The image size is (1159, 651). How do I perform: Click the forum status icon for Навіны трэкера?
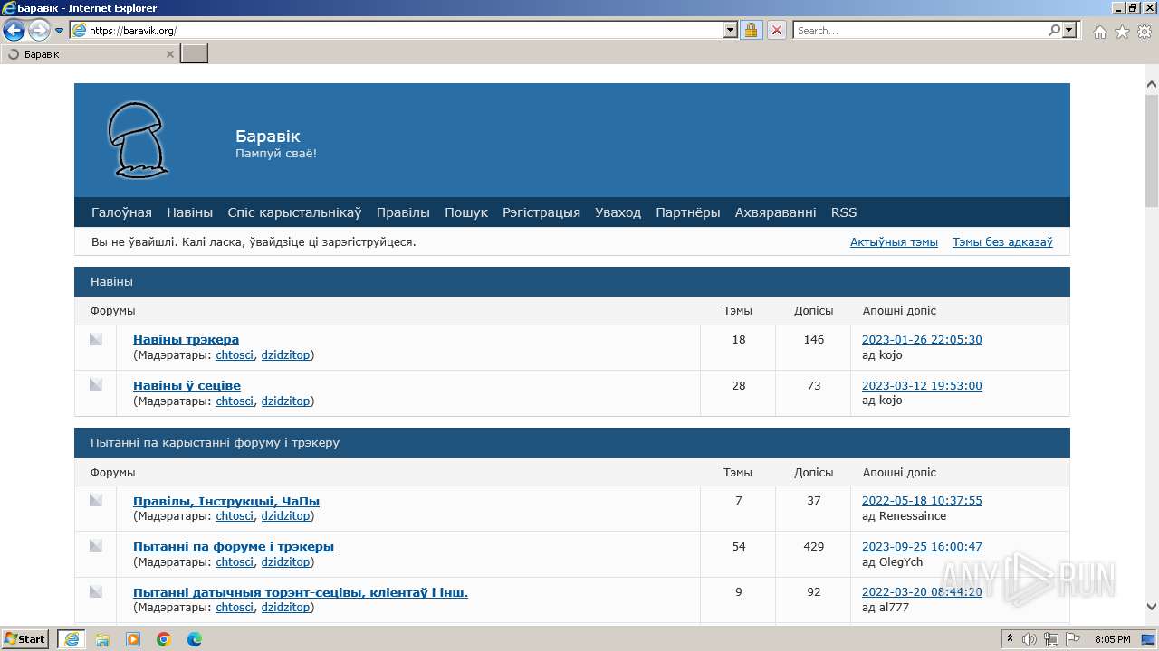coord(96,339)
